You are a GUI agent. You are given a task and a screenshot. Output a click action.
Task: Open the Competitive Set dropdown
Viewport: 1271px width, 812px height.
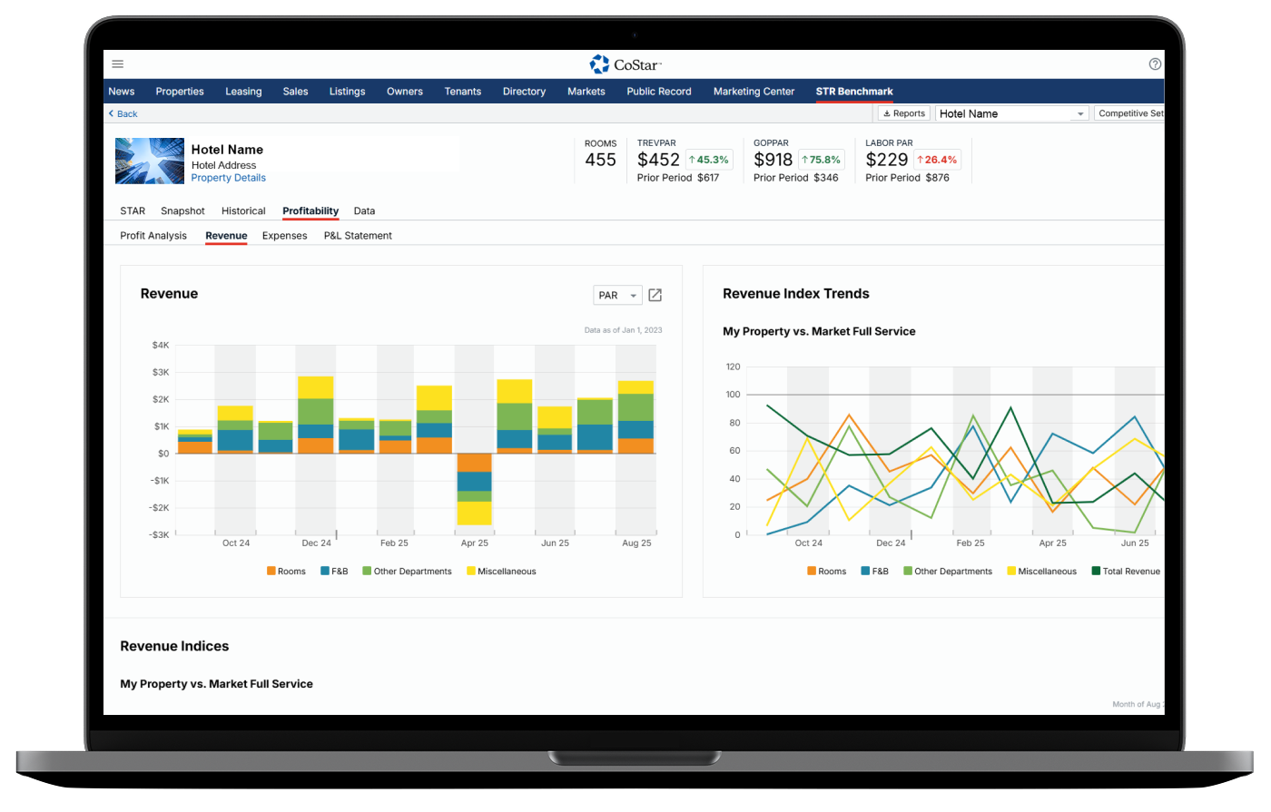tap(1129, 113)
